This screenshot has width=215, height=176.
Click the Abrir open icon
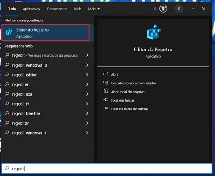[x=106, y=74]
